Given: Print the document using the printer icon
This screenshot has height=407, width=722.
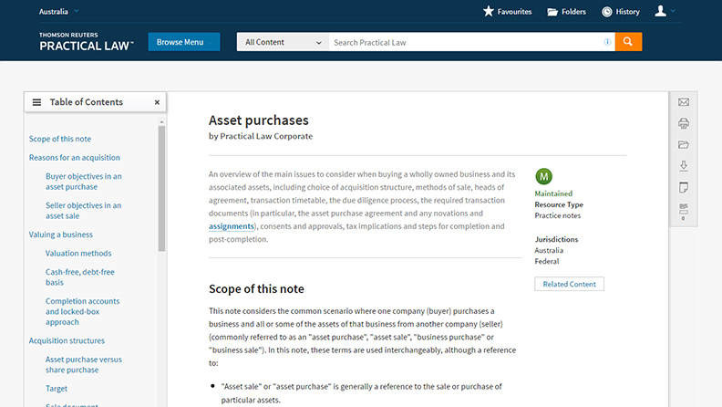Looking at the screenshot, I should tap(684, 124).
